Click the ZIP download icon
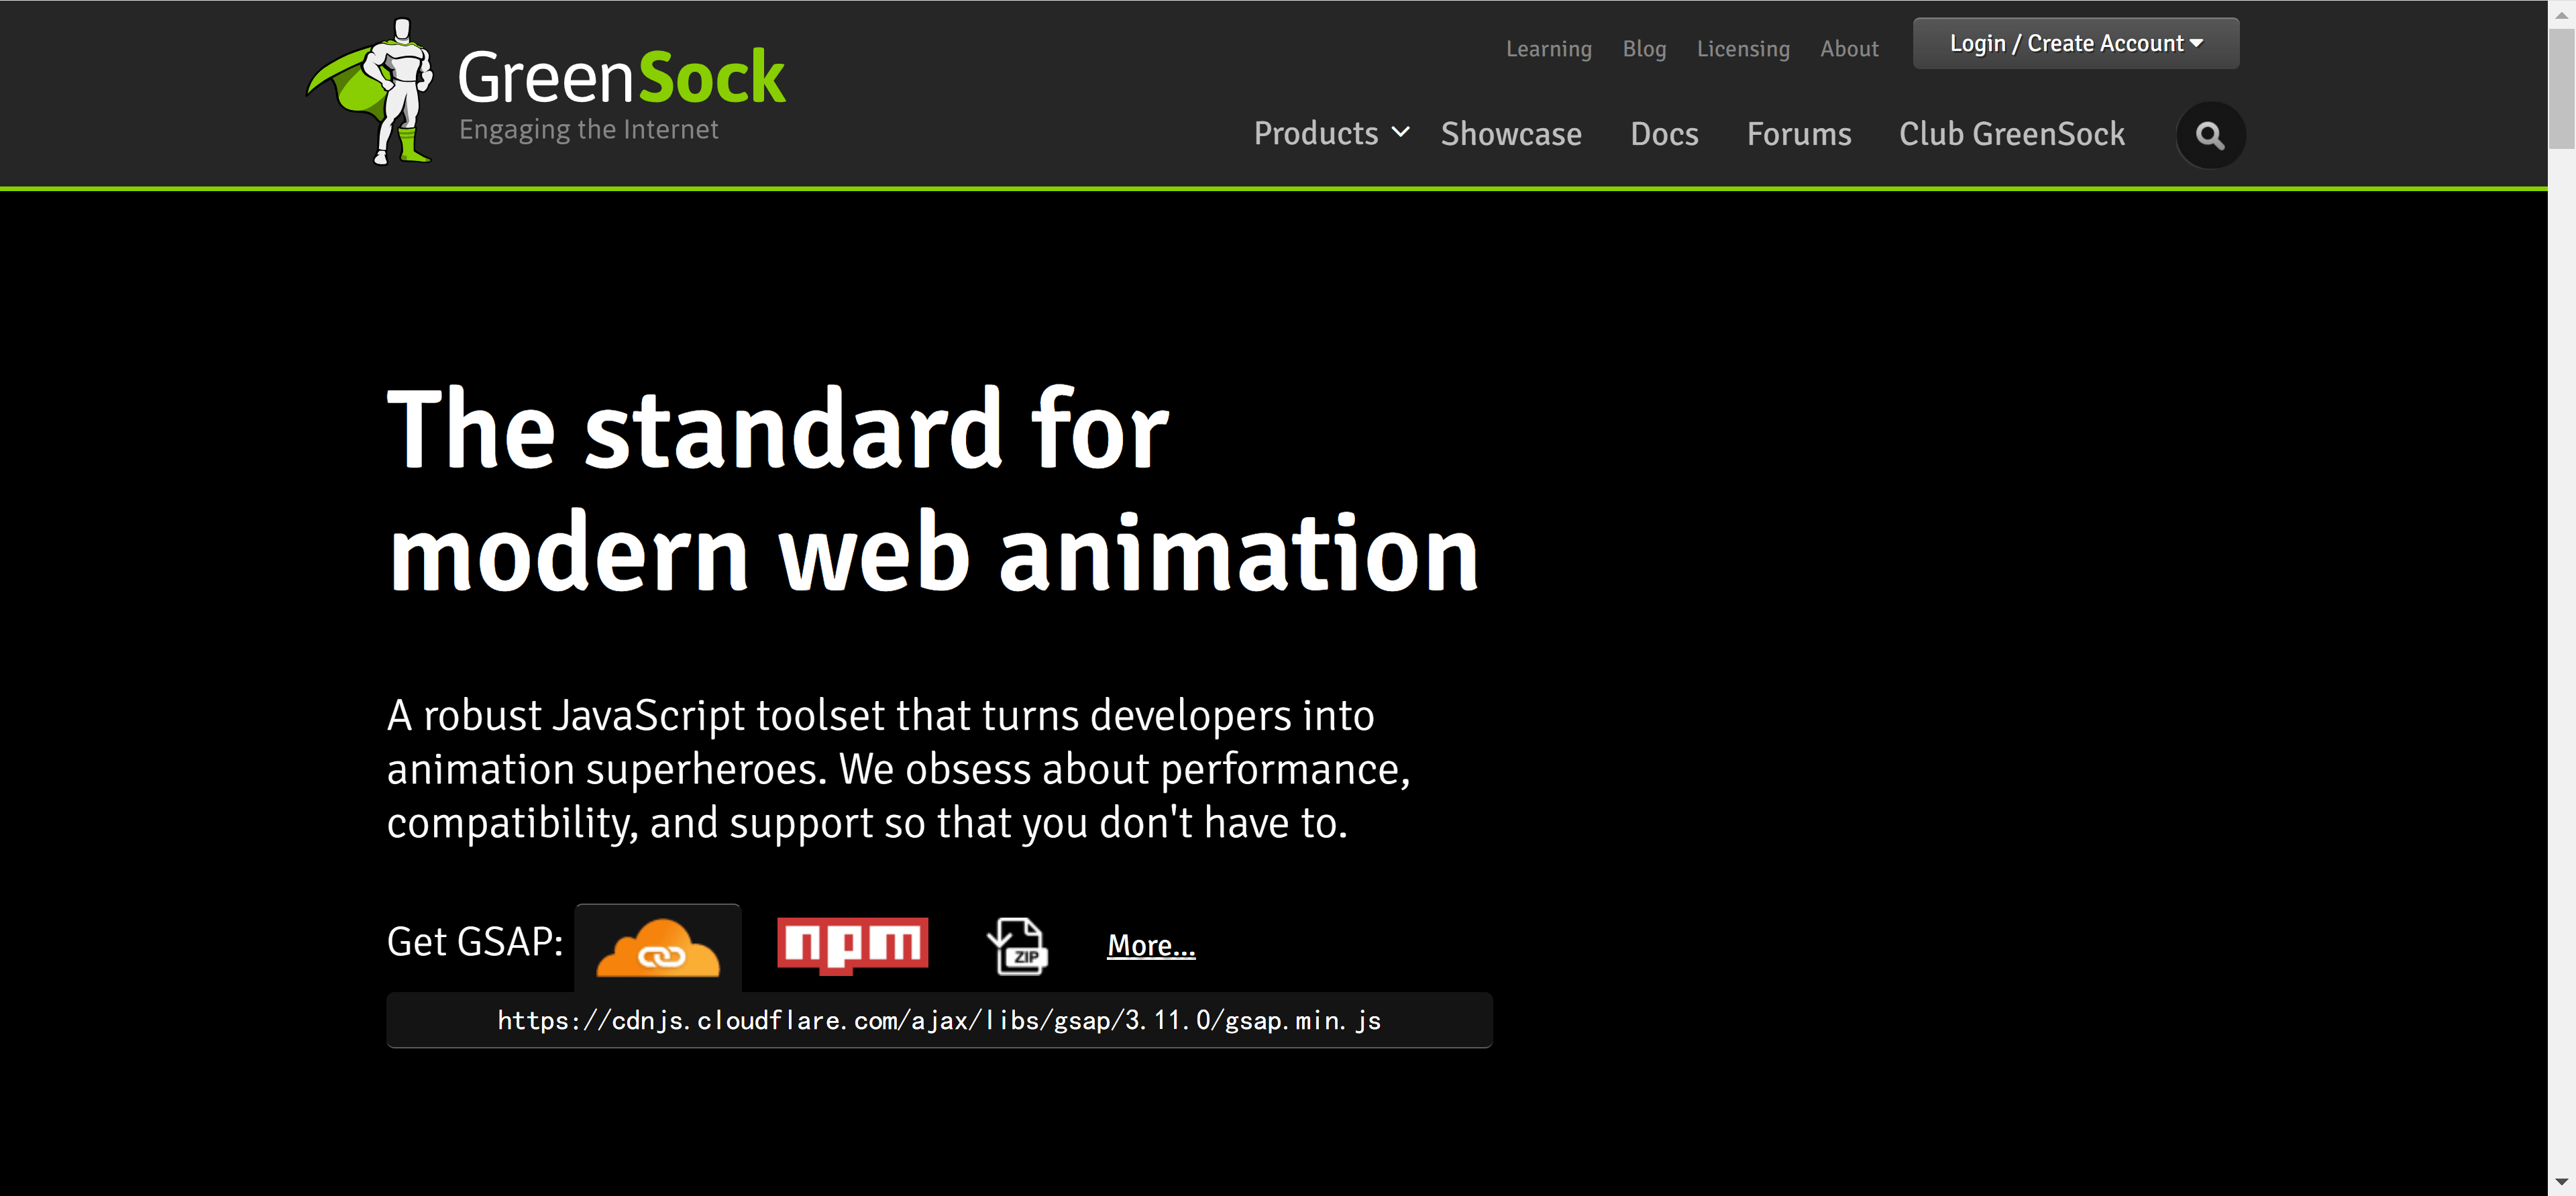This screenshot has height=1196, width=2576. click(1017, 946)
